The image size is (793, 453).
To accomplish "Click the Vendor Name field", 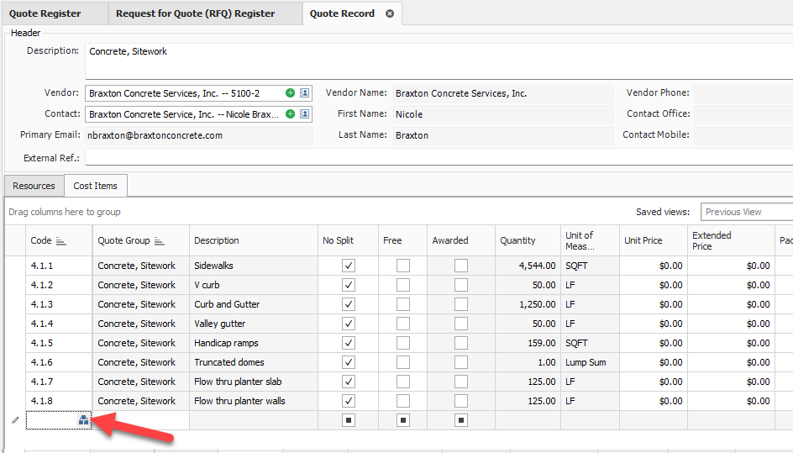I will [x=502, y=93].
